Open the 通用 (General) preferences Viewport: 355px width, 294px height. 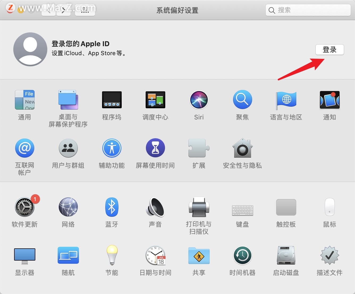tap(25, 100)
